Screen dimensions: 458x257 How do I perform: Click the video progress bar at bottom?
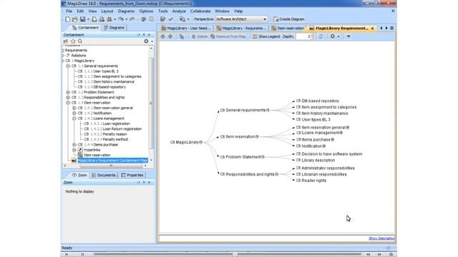(x=228, y=254)
